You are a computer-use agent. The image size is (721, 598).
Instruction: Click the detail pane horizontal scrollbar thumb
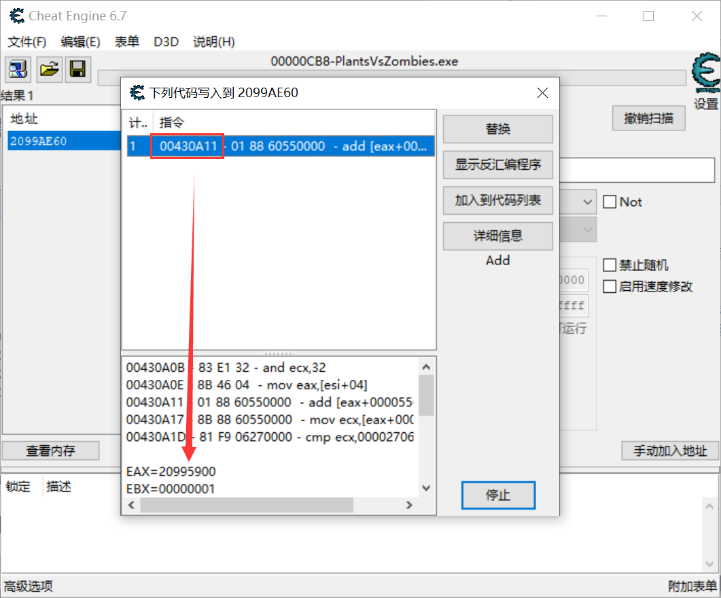click(x=247, y=505)
